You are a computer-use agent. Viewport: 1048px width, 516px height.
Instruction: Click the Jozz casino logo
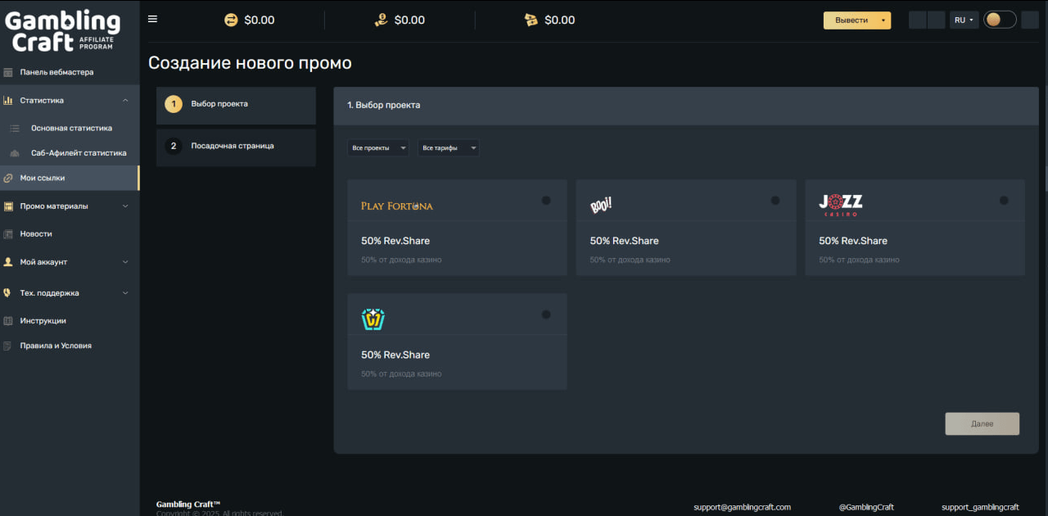tap(841, 204)
